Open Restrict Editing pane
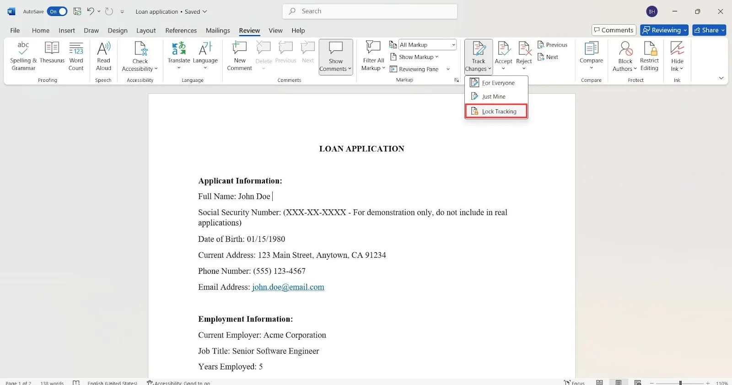The height and width of the screenshot is (385, 732). pyautogui.click(x=649, y=56)
